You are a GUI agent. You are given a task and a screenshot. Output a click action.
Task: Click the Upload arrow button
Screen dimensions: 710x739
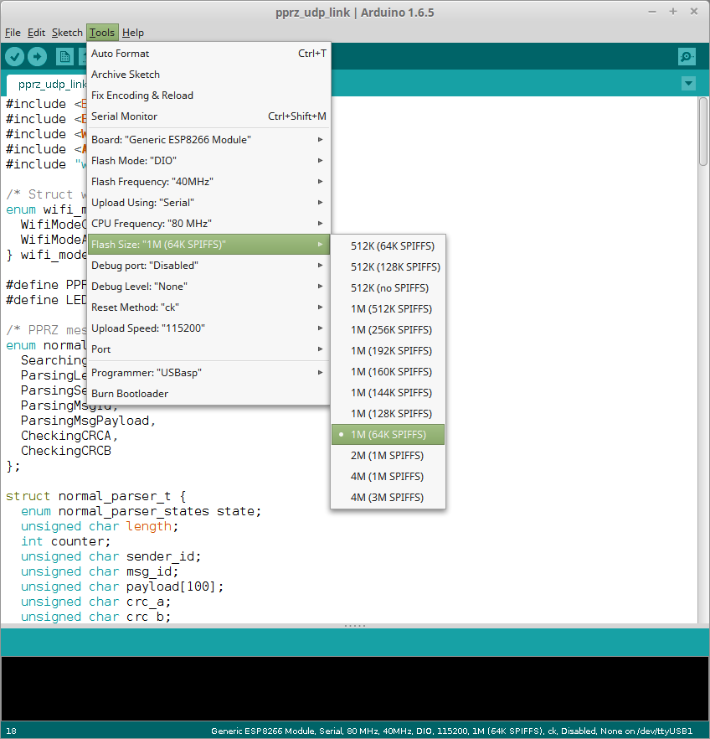click(x=37, y=57)
